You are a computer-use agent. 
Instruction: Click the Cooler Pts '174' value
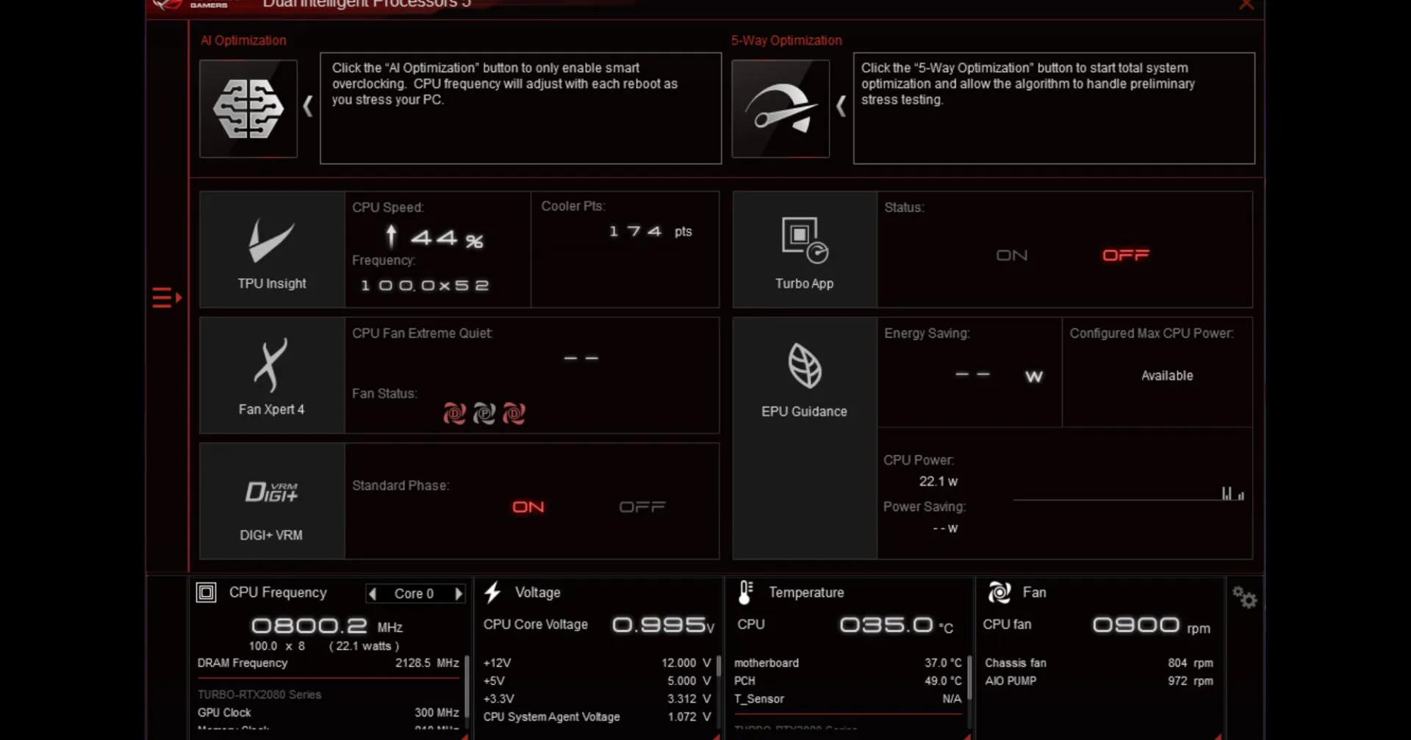point(636,231)
